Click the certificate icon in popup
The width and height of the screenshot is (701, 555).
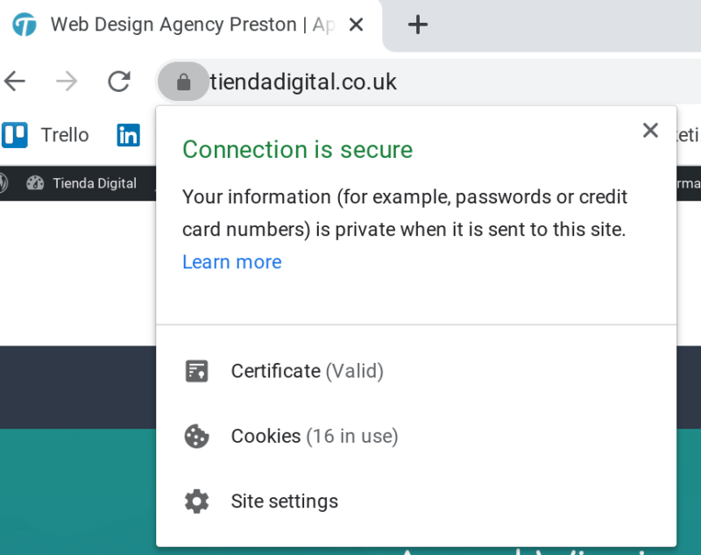(196, 371)
